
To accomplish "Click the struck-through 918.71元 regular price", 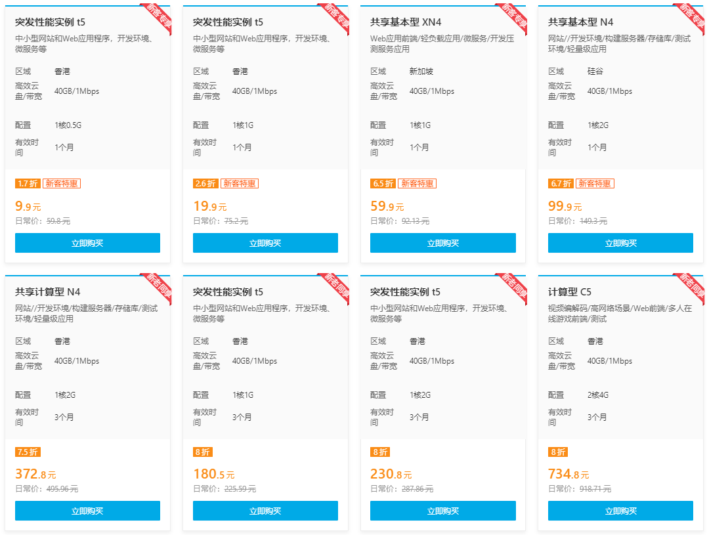I will coord(595,489).
